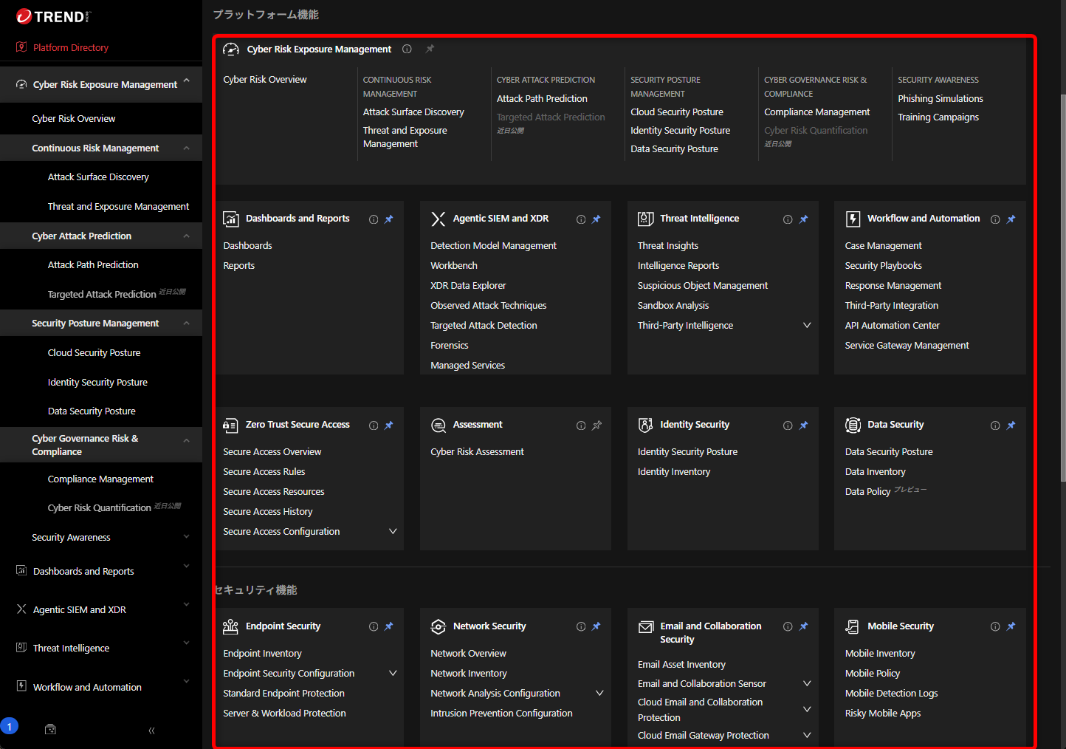Viewport: 1066px width, 749px height.
Task: Expand Secure Access Configuration submenu
Action: (x=393, y=531)
